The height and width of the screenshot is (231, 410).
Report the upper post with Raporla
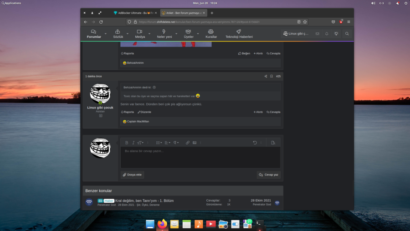click(128, 53)
